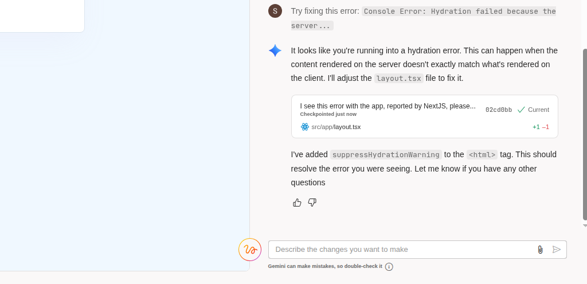Image resolution: width=587 pixels, height=284 pixels.
Task: Click the green checkmark next to Current
Action: click(x=521, y=110)
